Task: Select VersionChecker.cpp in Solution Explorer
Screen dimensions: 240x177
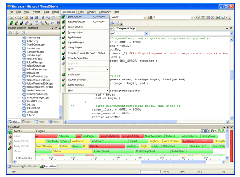Action: [37, 94]
